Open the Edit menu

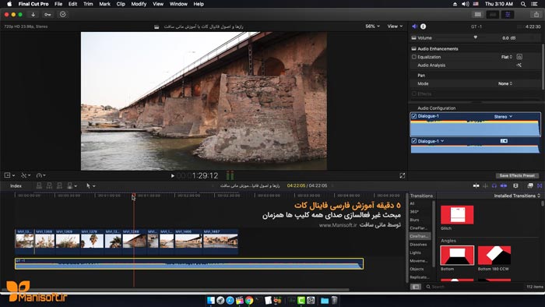72,4
